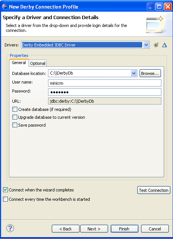Open the Drivers dropdown arrow
Screen dimensions: 173x239
click(x=146, y=45)
